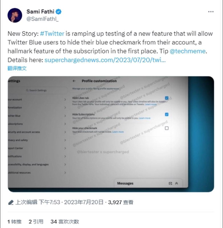Expand the Messages drawer with double chevron
223x228 pixels.
click(x=176, y=184)
